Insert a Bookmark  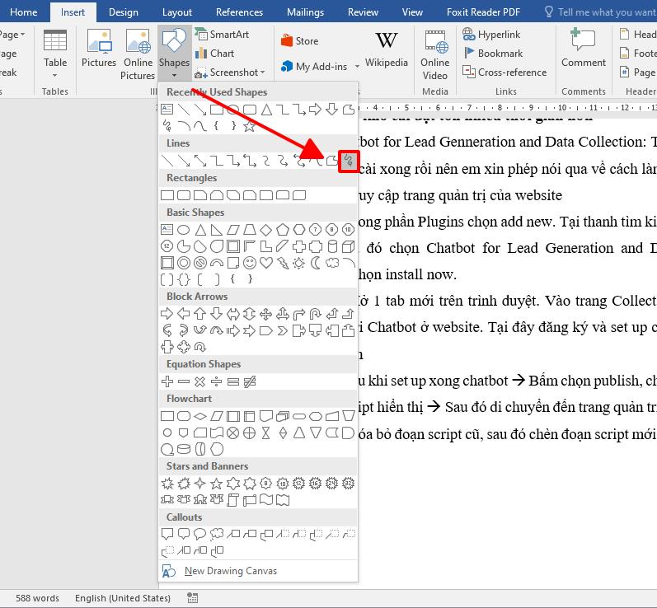point(493,54)
